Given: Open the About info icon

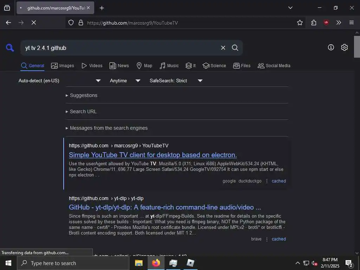Looking at the screenshot, I should point(330,47).
